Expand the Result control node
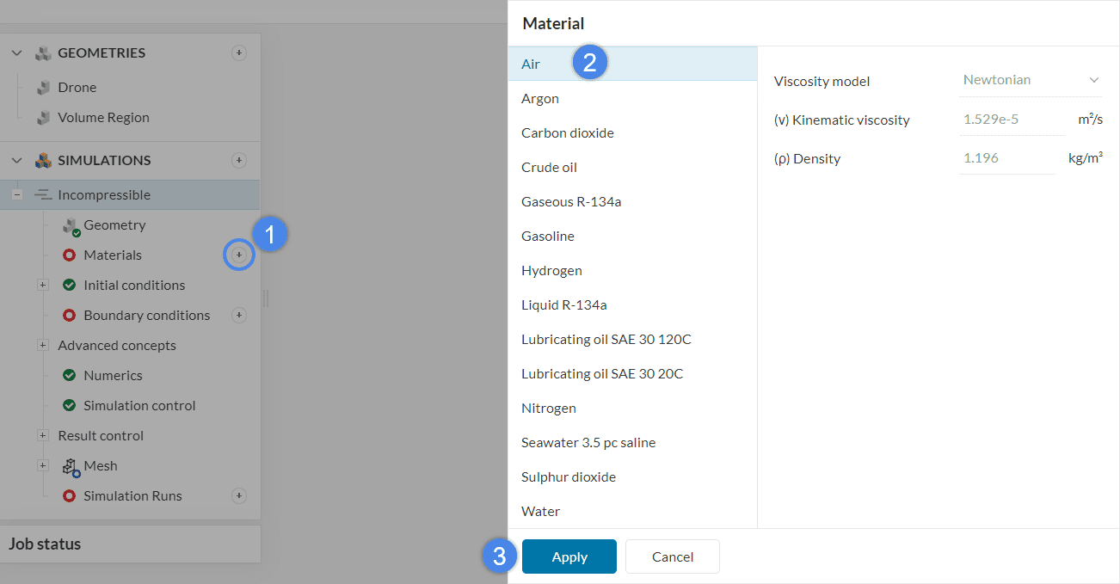 click(43, 436)
